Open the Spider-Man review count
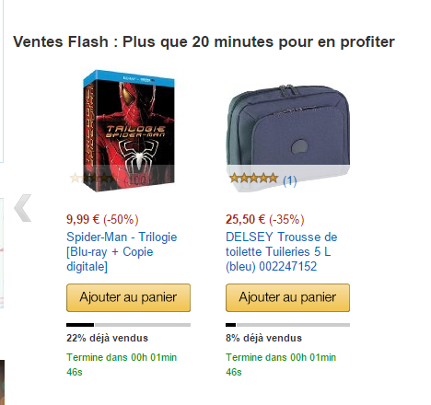431x405 pixels. [137, 179]
